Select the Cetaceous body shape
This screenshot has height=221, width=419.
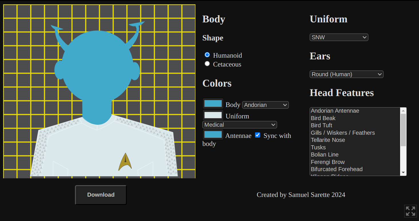coord(207,64)
